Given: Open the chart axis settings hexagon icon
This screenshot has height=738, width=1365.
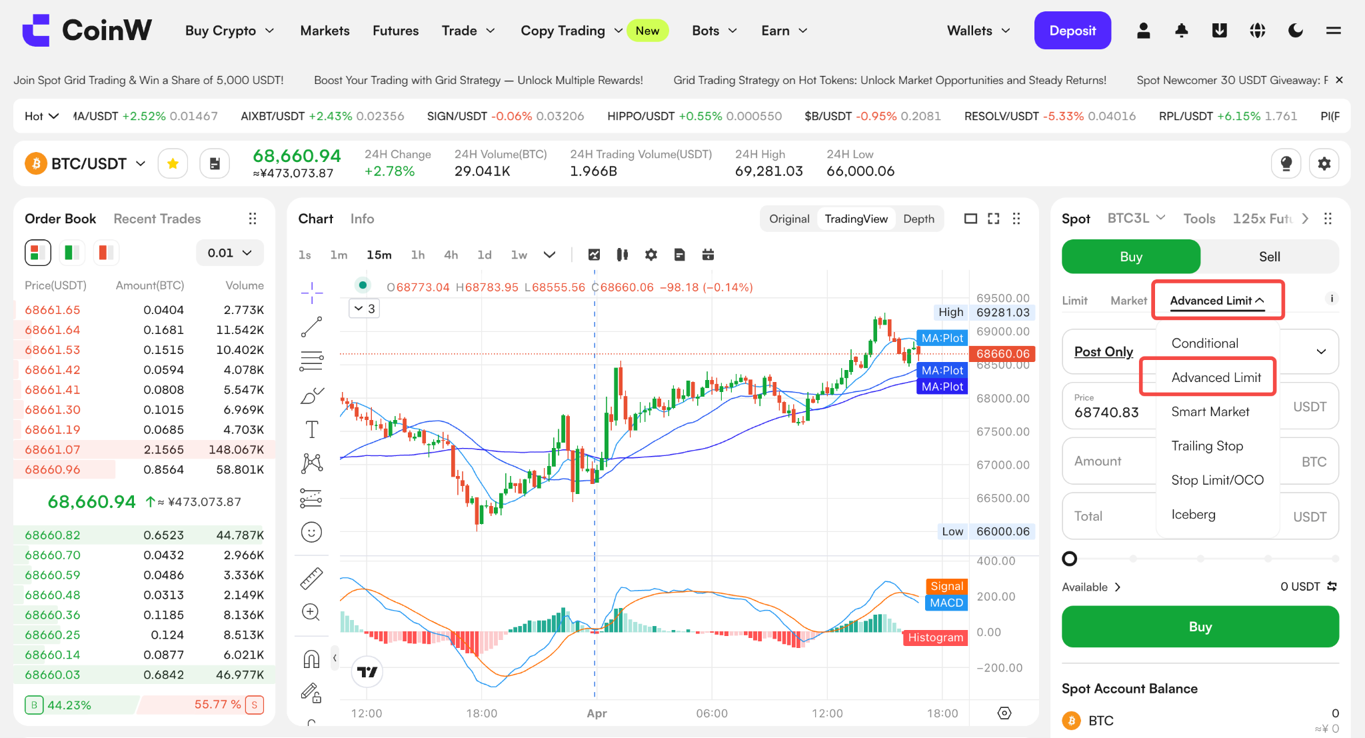Looking at the screenshot, I should coord(1004,713).
